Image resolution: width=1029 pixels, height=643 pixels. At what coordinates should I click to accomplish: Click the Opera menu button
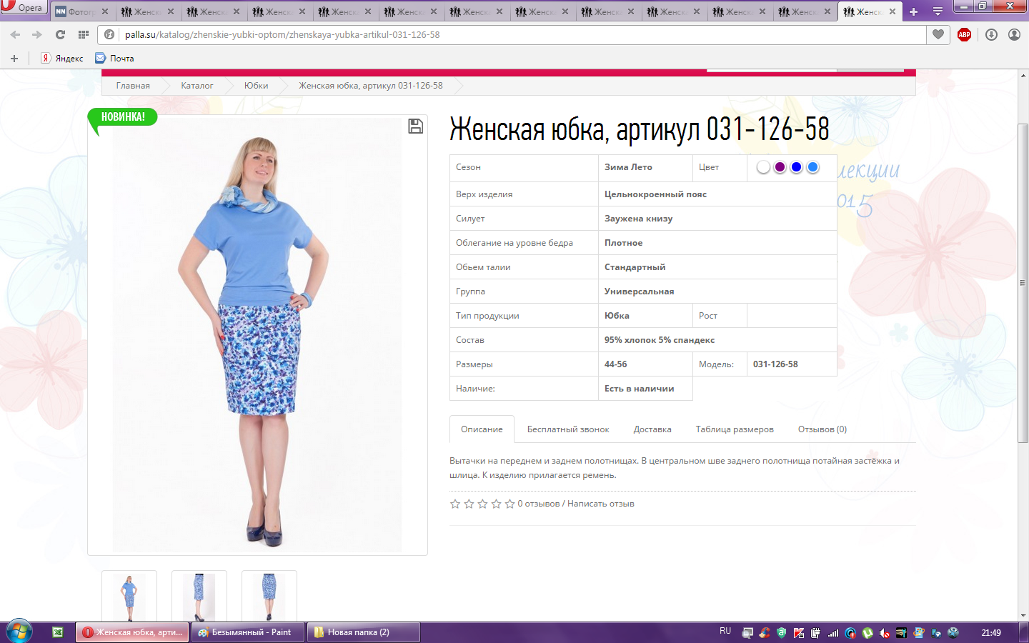24,7
